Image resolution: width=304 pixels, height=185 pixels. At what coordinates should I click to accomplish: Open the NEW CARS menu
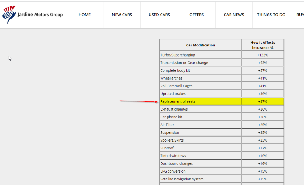pos(122,15)
